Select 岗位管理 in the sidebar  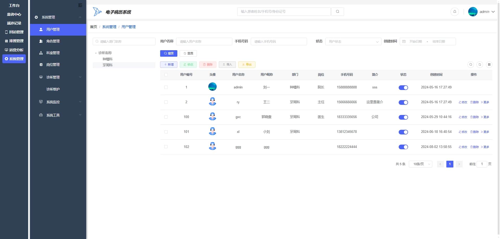click(58, 64)
